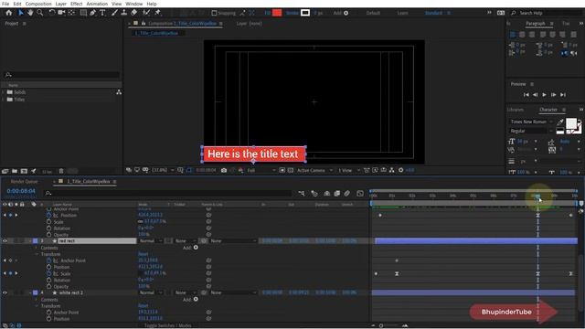Select the Hand tool
585x329 pixels.
30,13
